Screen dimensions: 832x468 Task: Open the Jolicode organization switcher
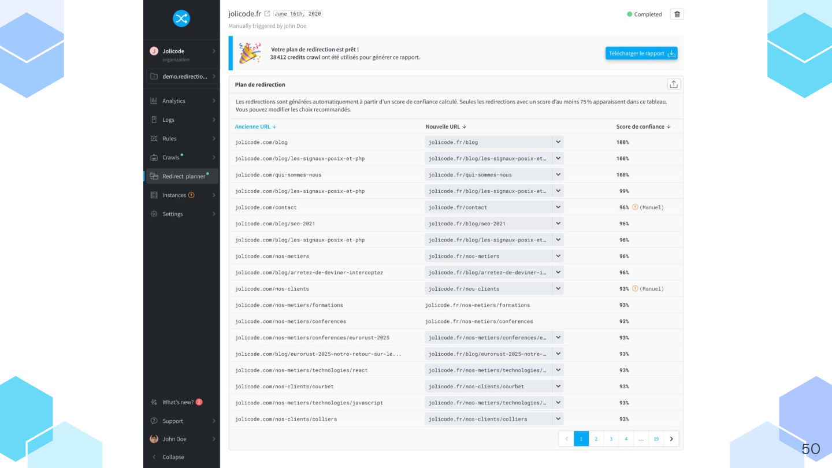[x=182, y=54]
